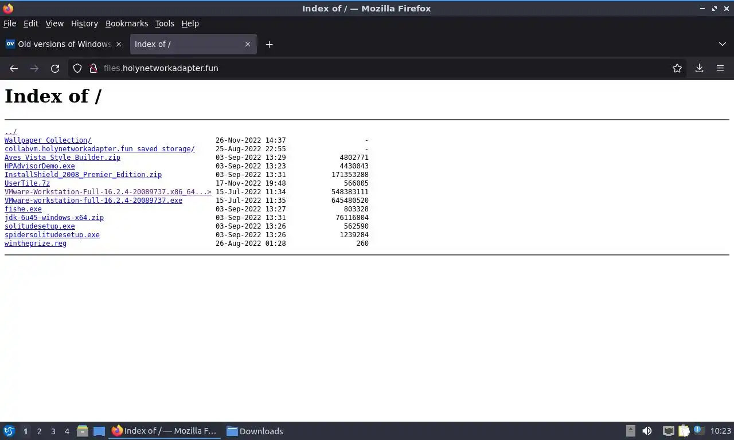Open the Wallpaper Collection/ folder link

(48, 140)
